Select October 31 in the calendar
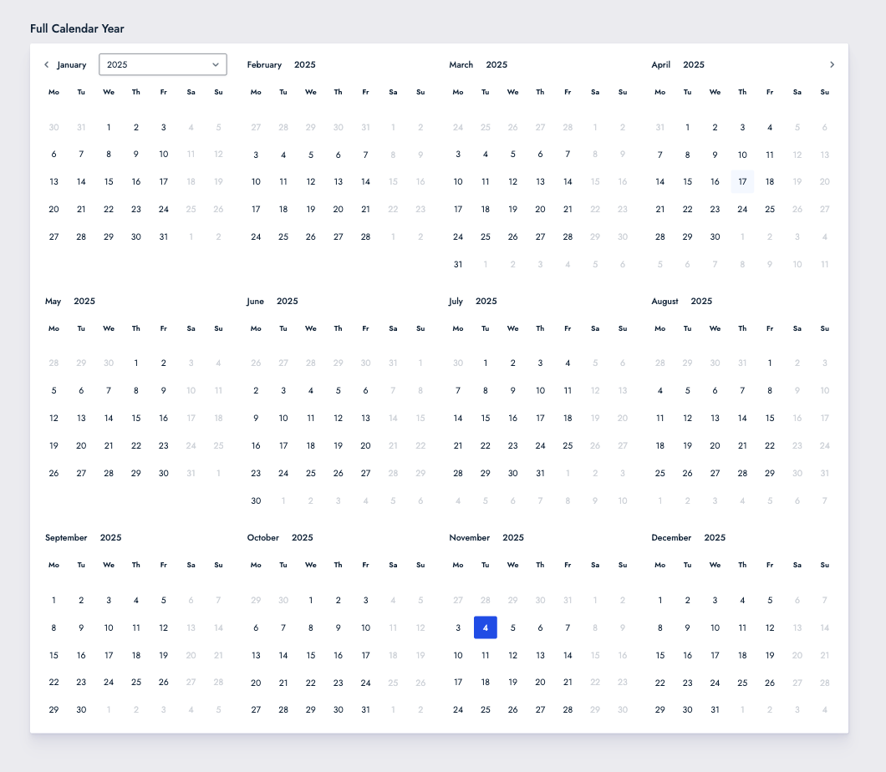 tap(365, 709)
